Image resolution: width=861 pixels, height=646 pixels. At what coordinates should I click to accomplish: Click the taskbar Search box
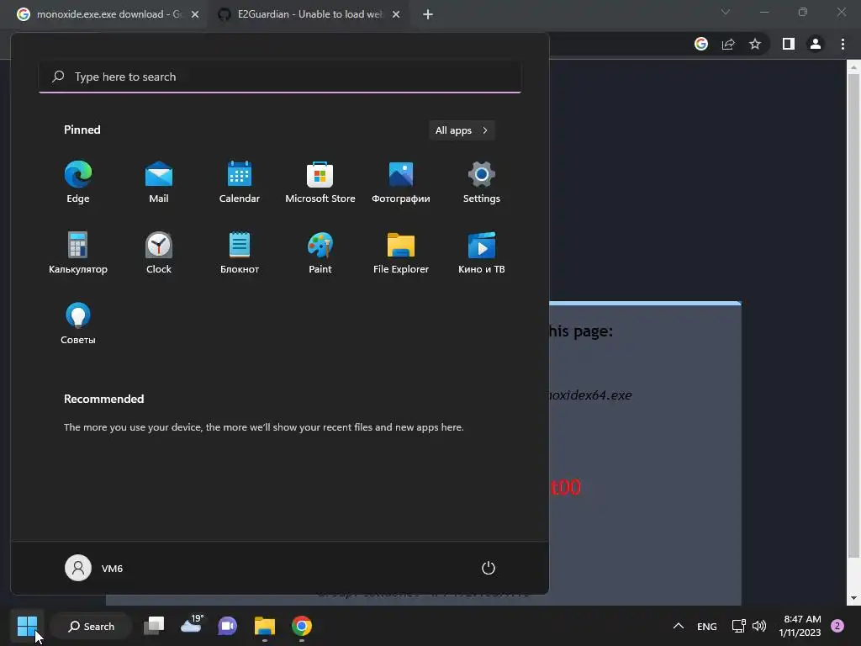(x=91, y=626)
